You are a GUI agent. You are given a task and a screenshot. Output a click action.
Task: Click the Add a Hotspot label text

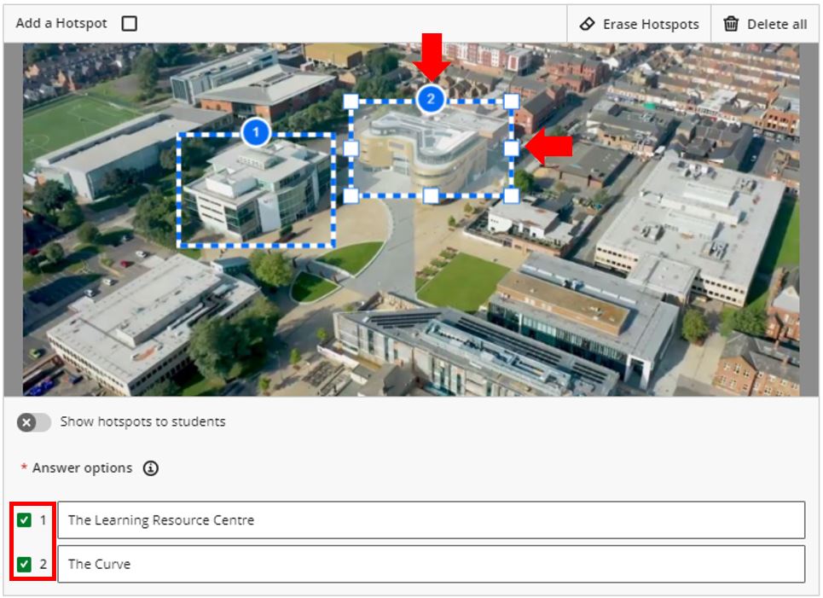tap(61, 23)
